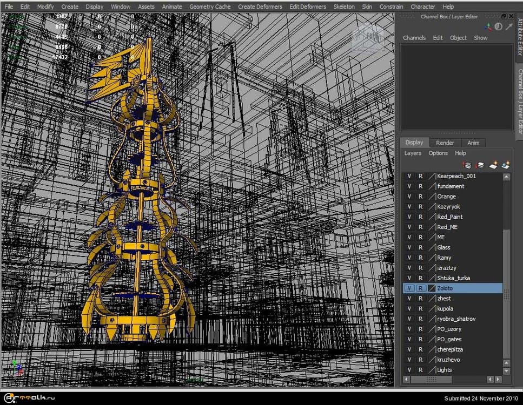Open the Attribute Editor side tab
The height and width of the screenshot is (405, 523).
point(519,37)
